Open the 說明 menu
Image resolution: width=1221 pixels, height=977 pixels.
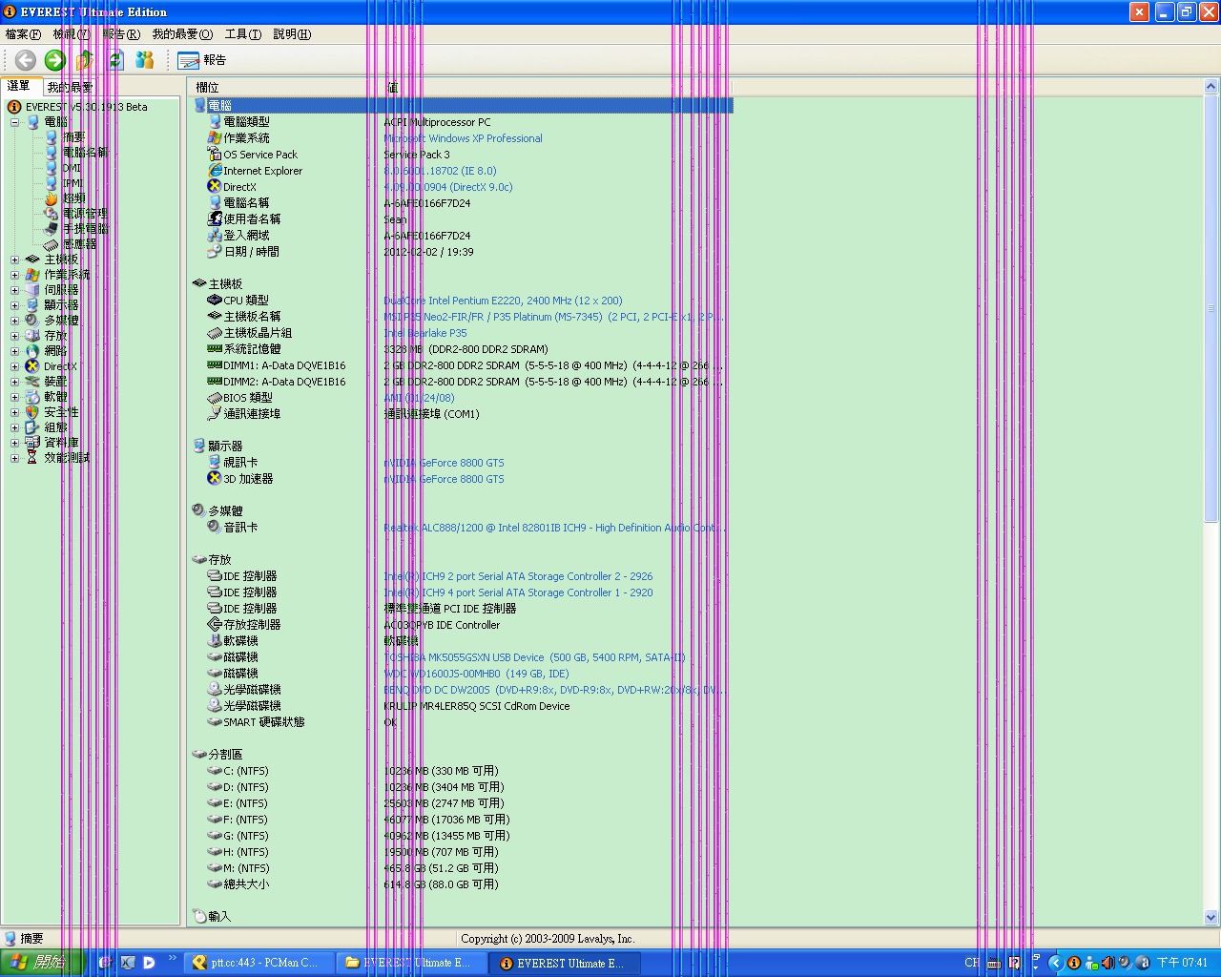pyautogui.click(x=292, y=34)
